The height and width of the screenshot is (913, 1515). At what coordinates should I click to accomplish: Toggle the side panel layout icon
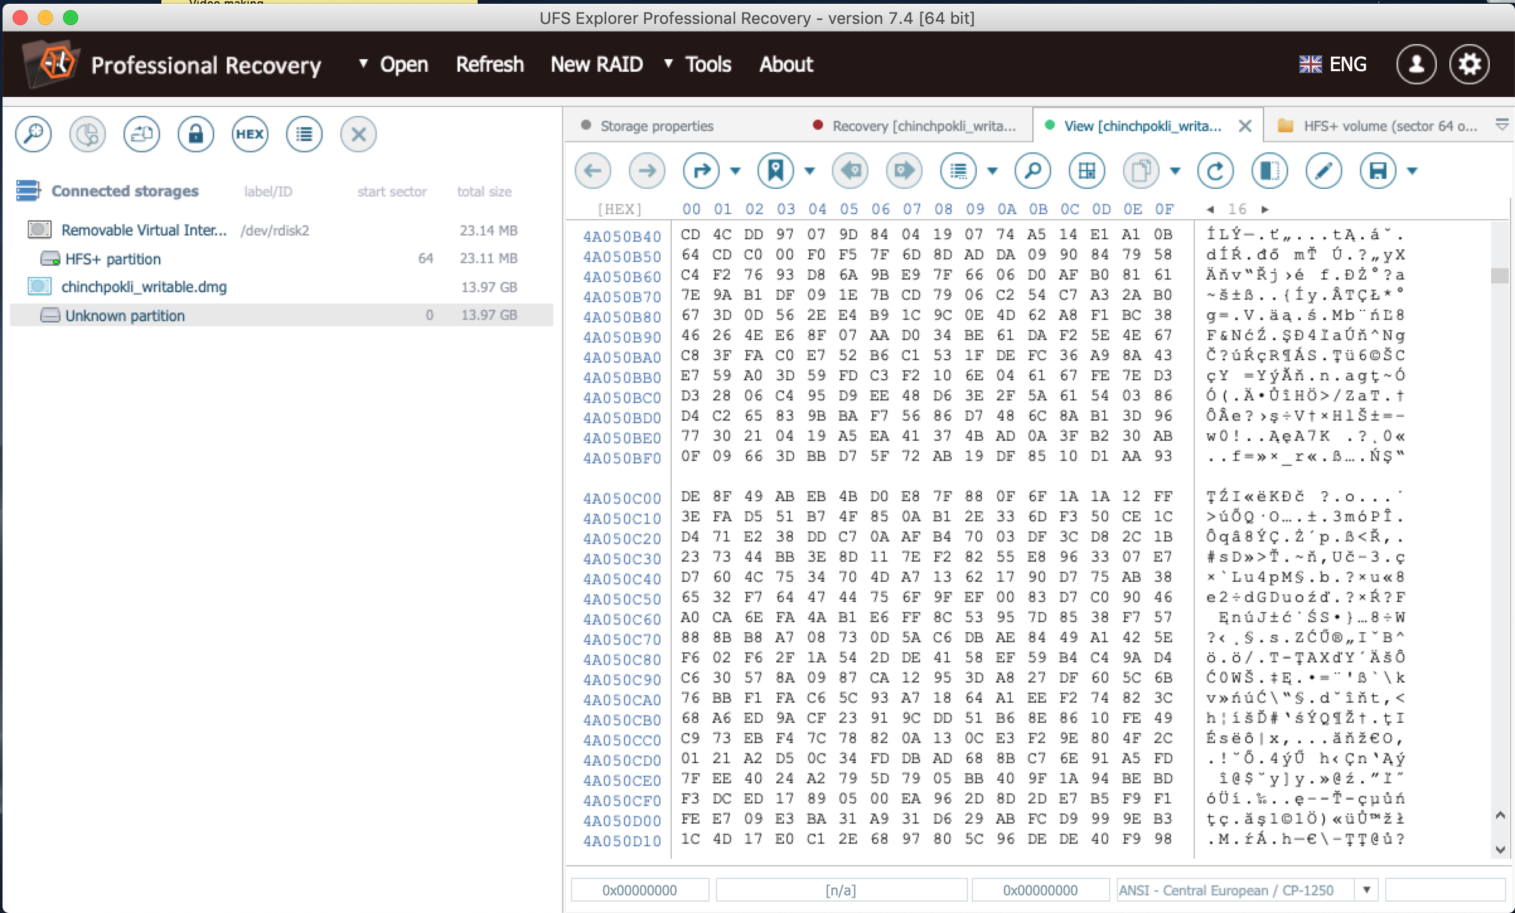tap(1270, 171)
